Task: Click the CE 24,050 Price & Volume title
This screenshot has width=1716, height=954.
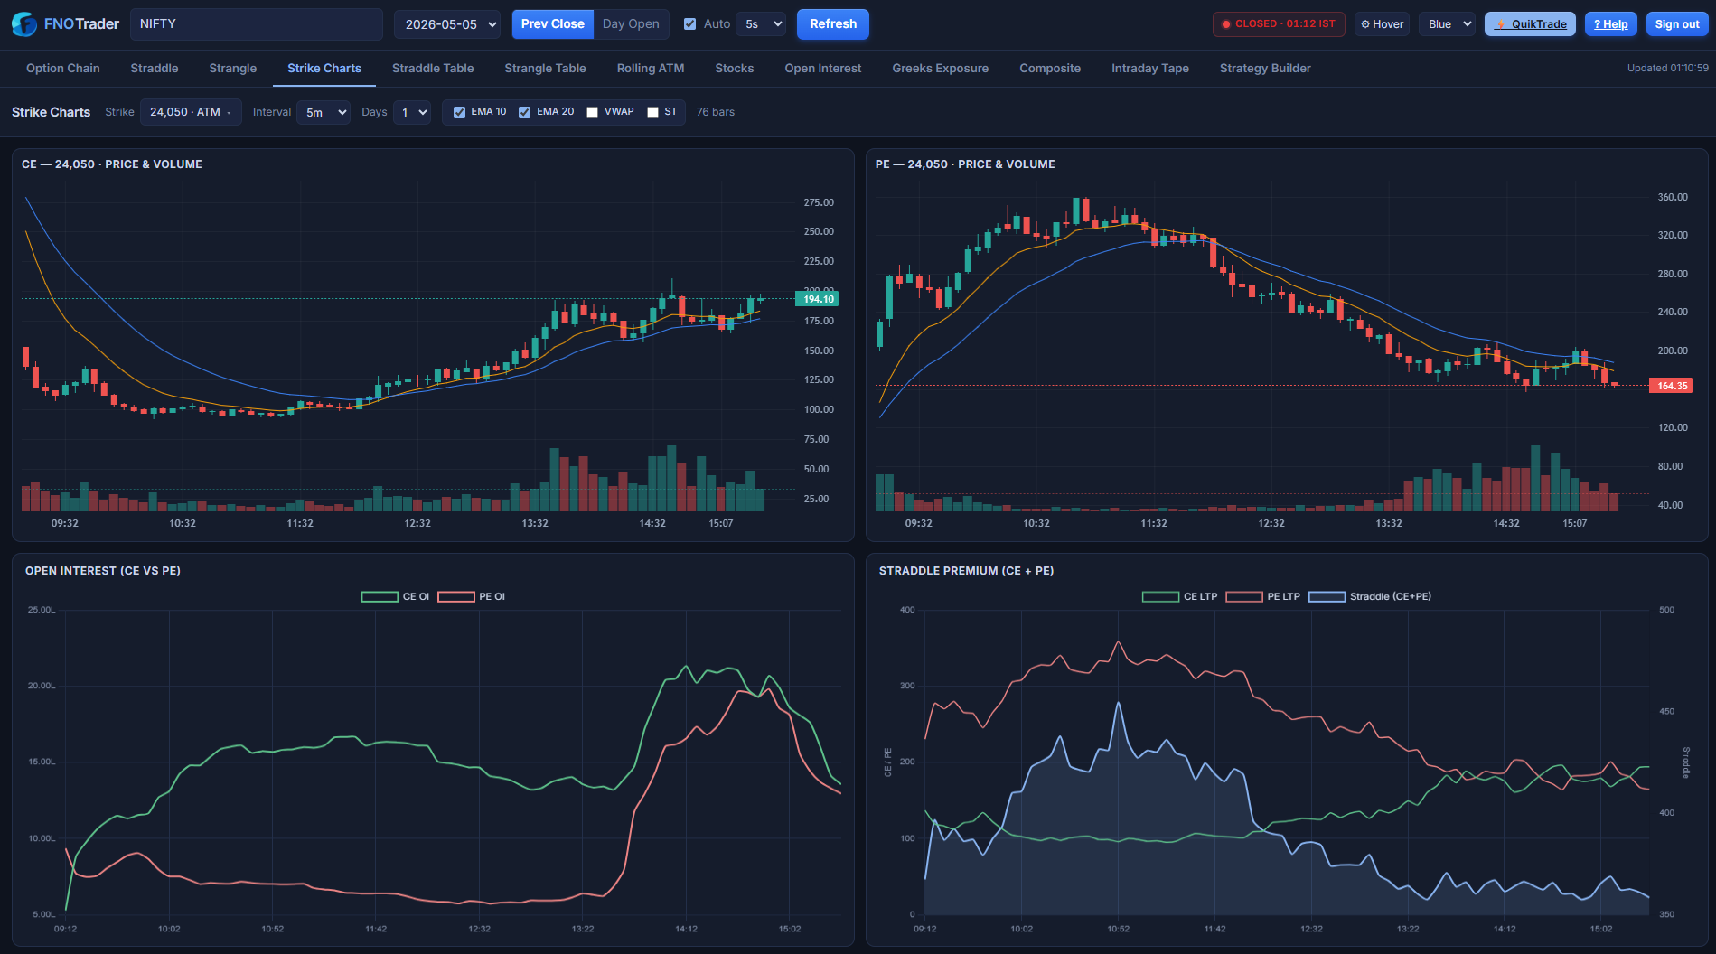Action: pos(112,164)
